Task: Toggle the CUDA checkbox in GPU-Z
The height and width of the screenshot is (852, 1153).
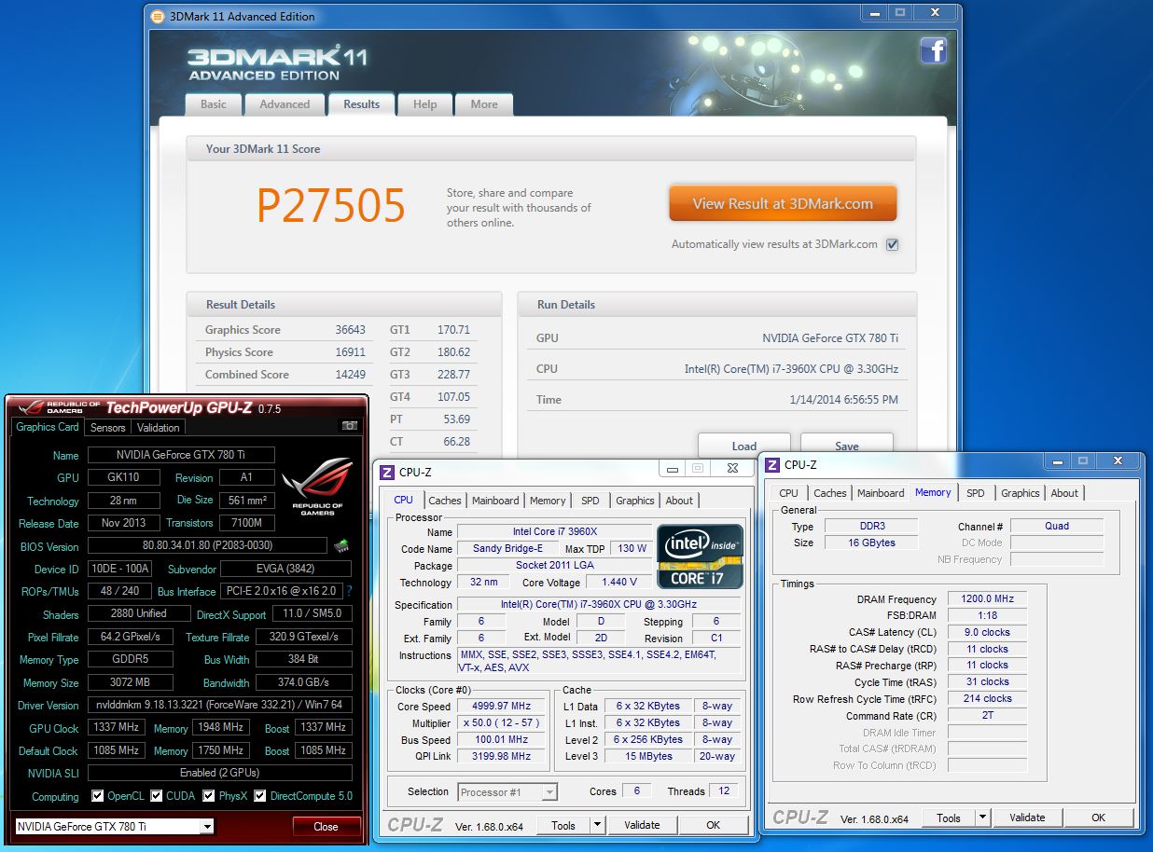Action: click(156, 796)
